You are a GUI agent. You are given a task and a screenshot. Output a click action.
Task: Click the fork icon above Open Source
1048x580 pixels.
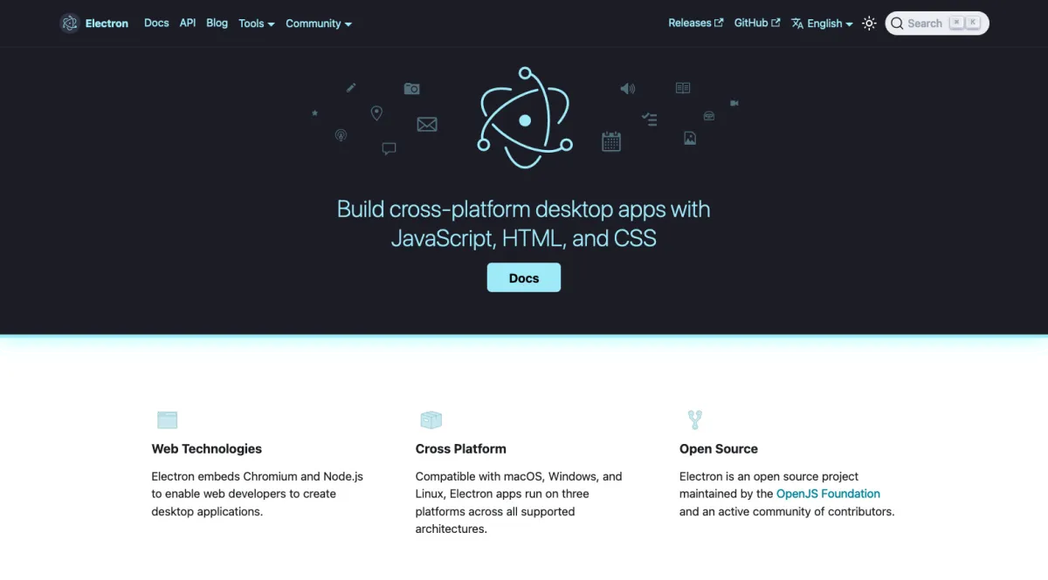point(695,420)
